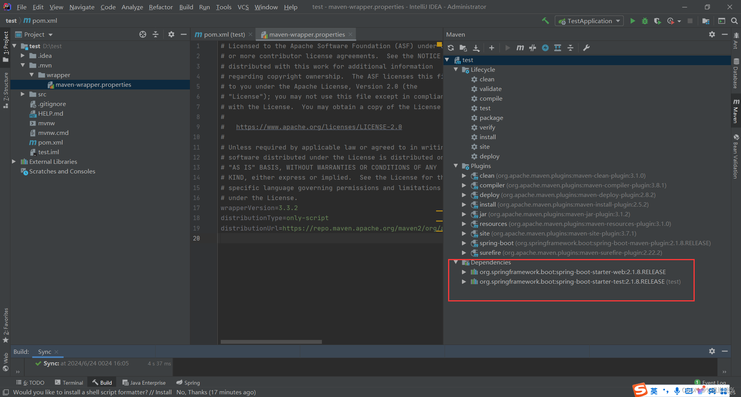Toggle Bean Validation side tool window
Screen dimensions: 741x397
tap(736, 156)
